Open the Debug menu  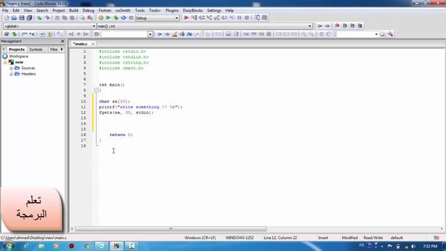click(89, 10)
